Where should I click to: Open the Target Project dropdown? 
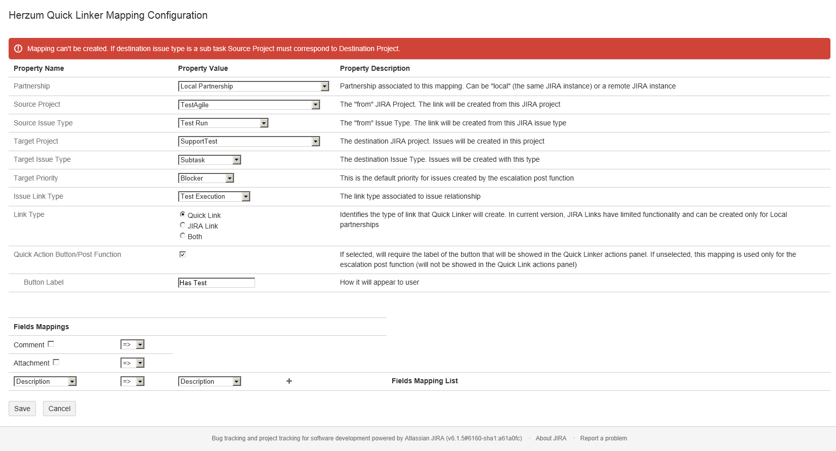(x=249, y=142)
